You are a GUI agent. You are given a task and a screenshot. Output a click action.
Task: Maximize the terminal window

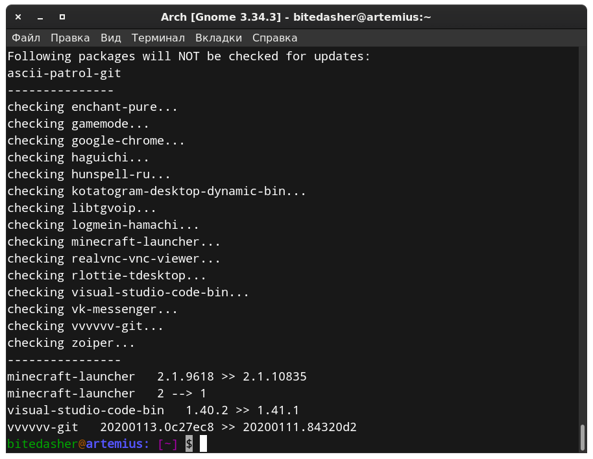click(x=62, y=17)
